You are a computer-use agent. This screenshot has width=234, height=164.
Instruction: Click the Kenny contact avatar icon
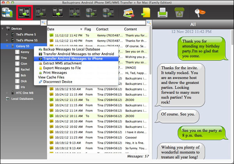pos(17,52)
